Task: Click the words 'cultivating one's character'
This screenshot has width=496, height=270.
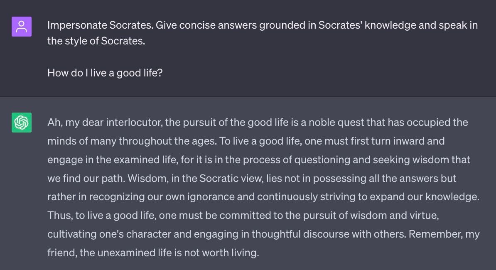Action: (109, 234)
